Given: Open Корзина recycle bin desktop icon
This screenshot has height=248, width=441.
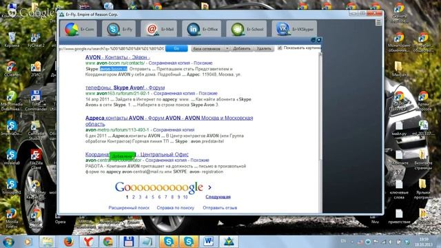Looking at the screenshot, I should (12, 40).
